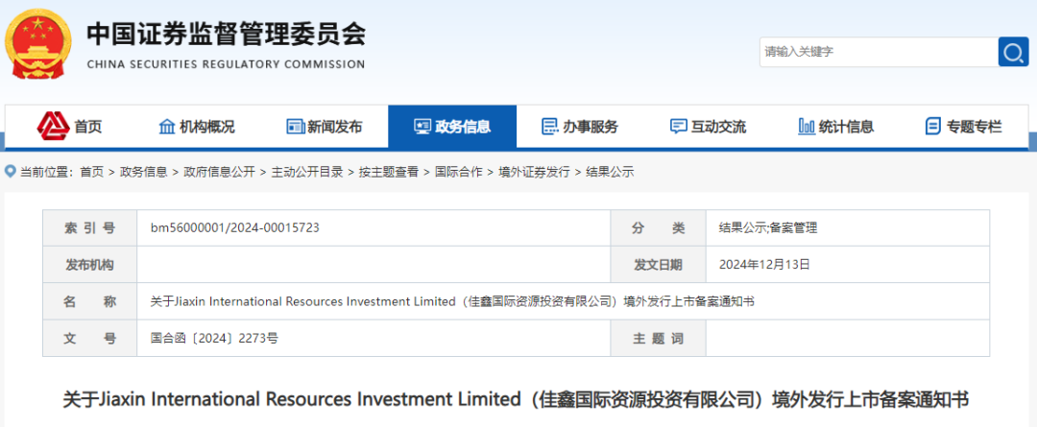Open the 机构概况 navigation tab

tap(197, 127)
